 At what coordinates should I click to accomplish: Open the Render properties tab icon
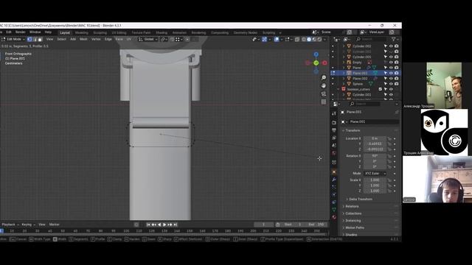[334, 123]
